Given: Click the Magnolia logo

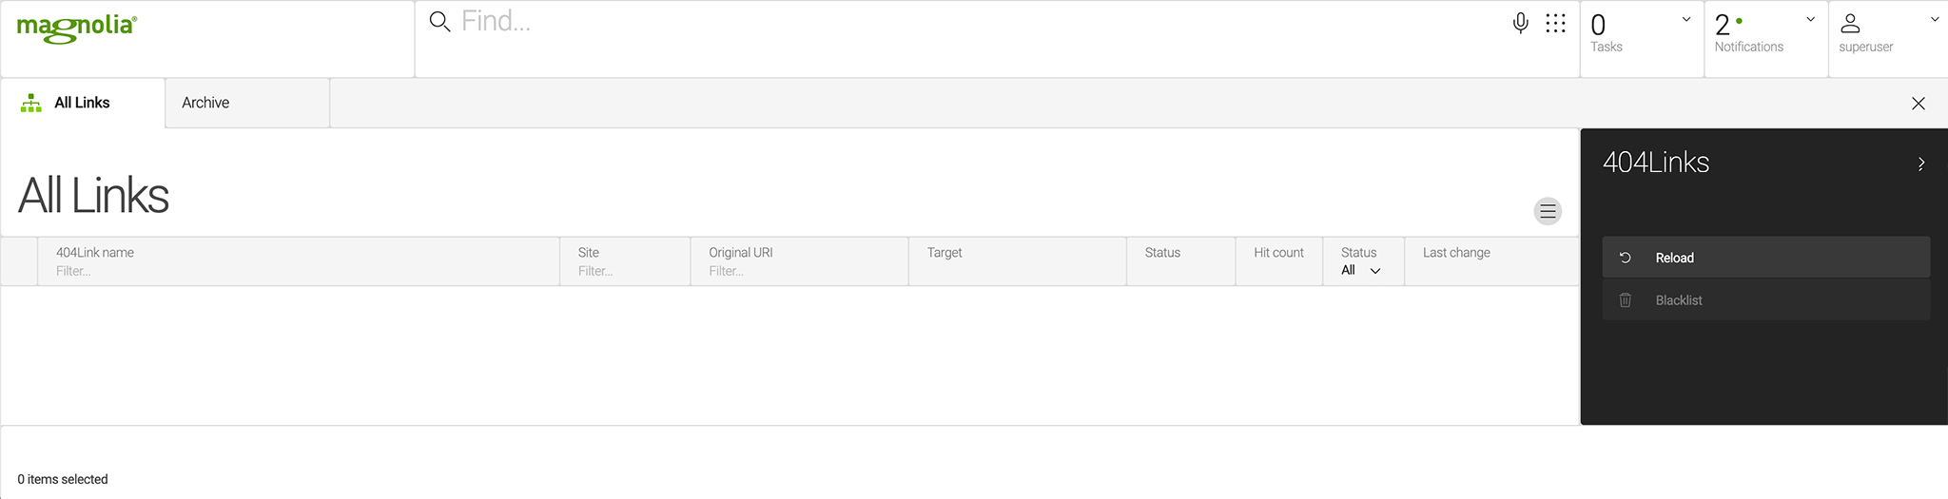Looking at the screenshot, I should [77, 28].
